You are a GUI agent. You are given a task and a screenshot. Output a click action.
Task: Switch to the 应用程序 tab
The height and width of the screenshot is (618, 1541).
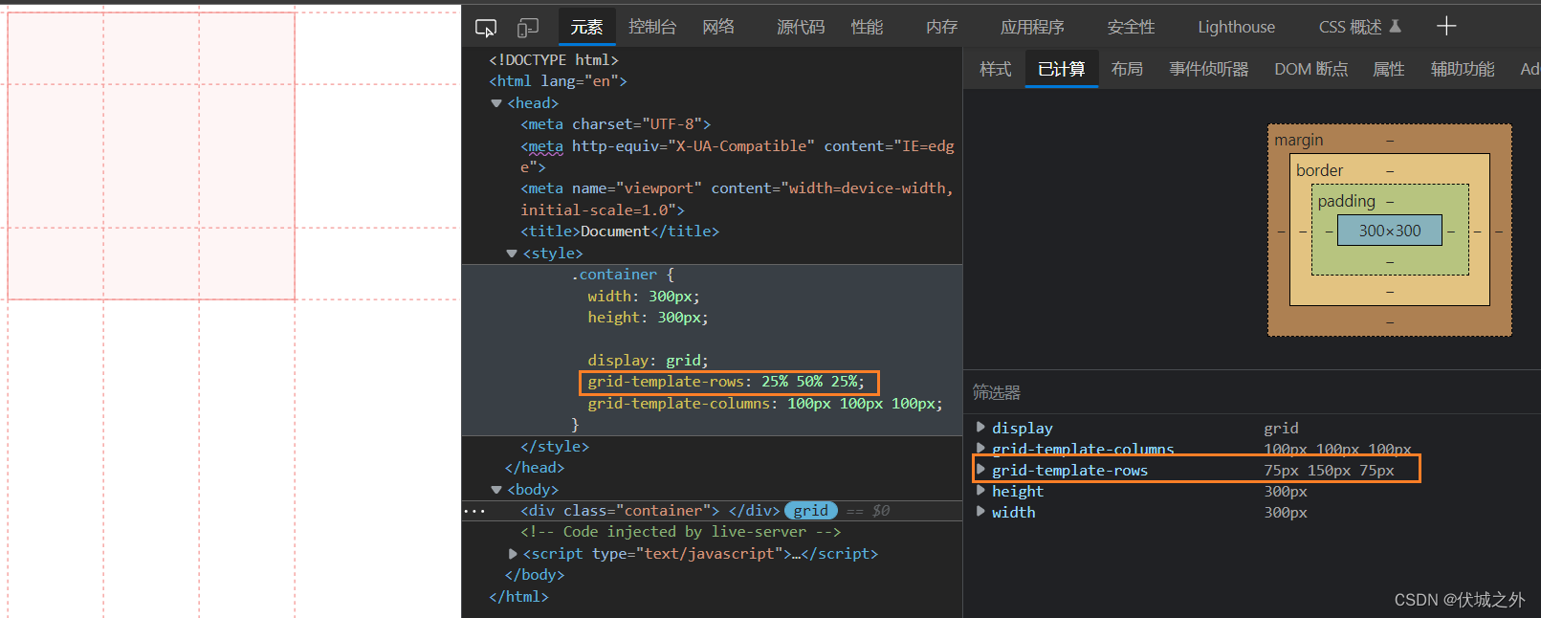coord(1032,27)
